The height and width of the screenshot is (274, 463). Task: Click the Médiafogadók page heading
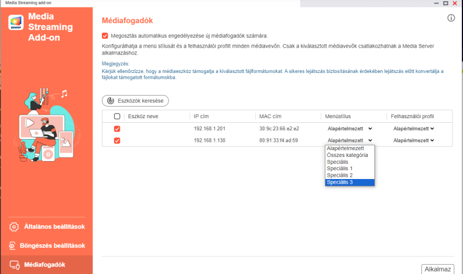[x=127, y=21]
